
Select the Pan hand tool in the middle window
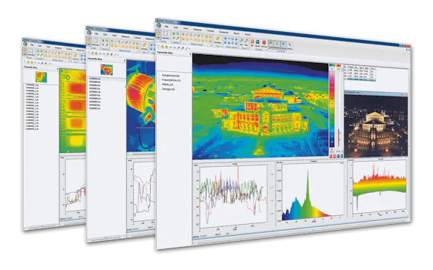89,42
